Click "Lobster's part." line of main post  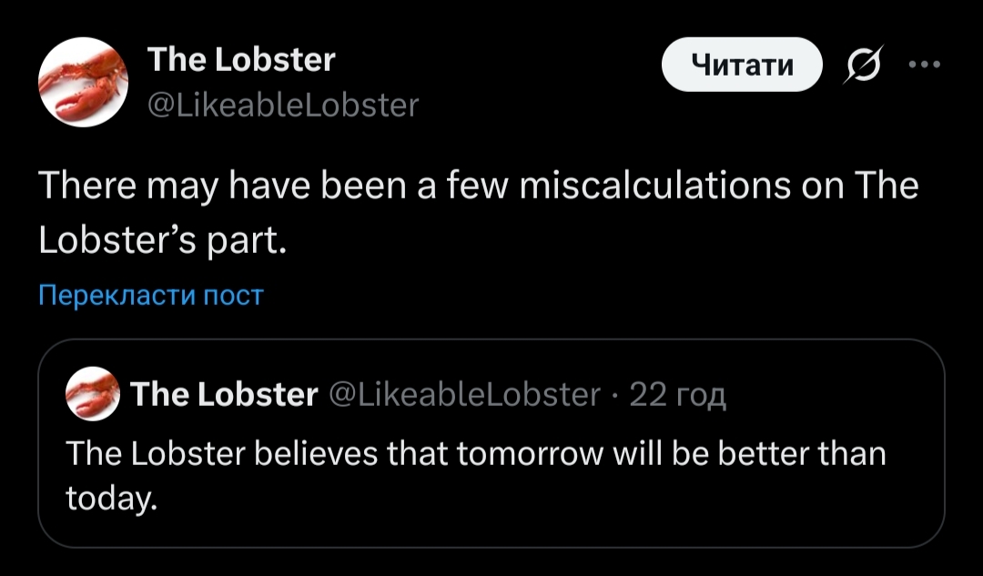[x=162, y=242]
